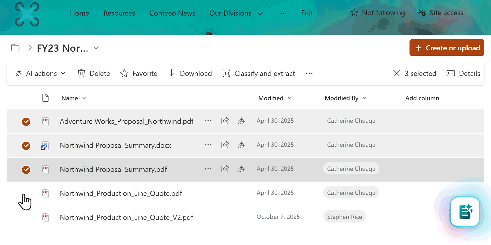Deselect Adventure Works_Proposal_Northwind.pdf

coord(26,121)
